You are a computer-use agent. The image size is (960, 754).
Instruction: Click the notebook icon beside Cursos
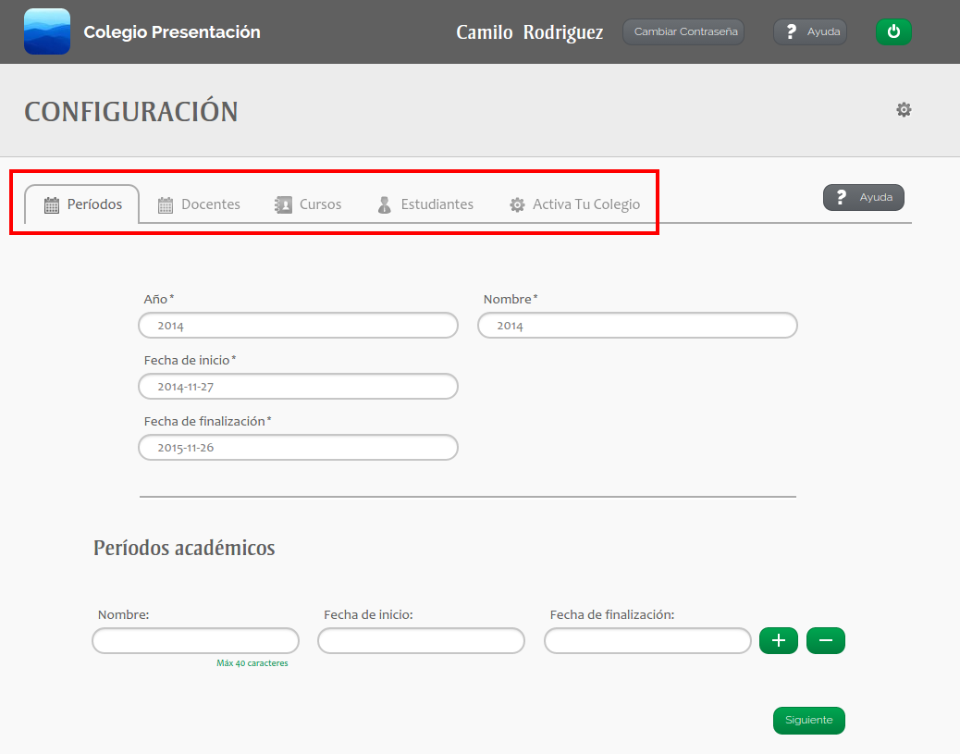283,205
